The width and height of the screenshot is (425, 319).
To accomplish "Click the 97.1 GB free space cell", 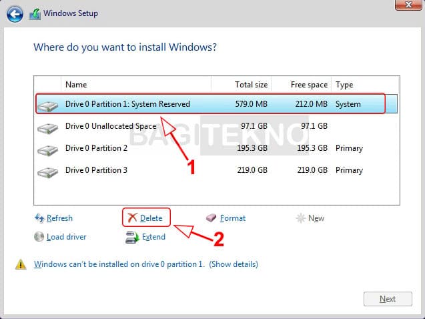I will (x=314, y=126).
